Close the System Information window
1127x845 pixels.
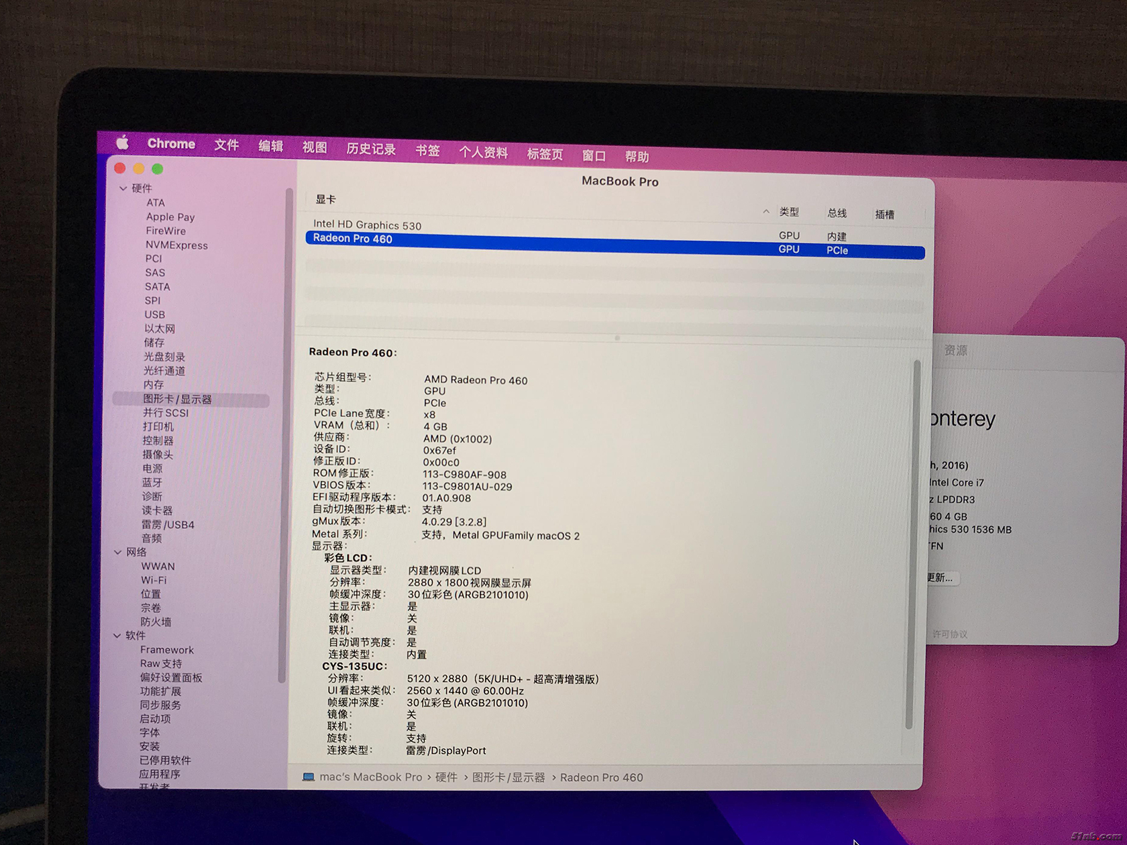pyautogui.click(x=120, y=168)
